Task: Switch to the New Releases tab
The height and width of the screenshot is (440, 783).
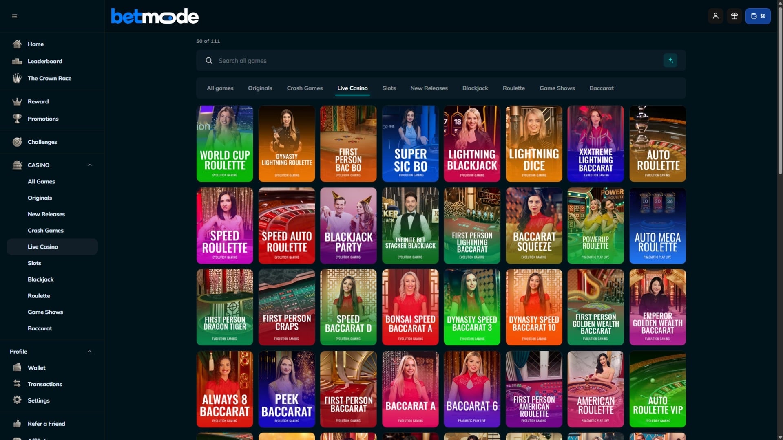Action: point(429,88)
